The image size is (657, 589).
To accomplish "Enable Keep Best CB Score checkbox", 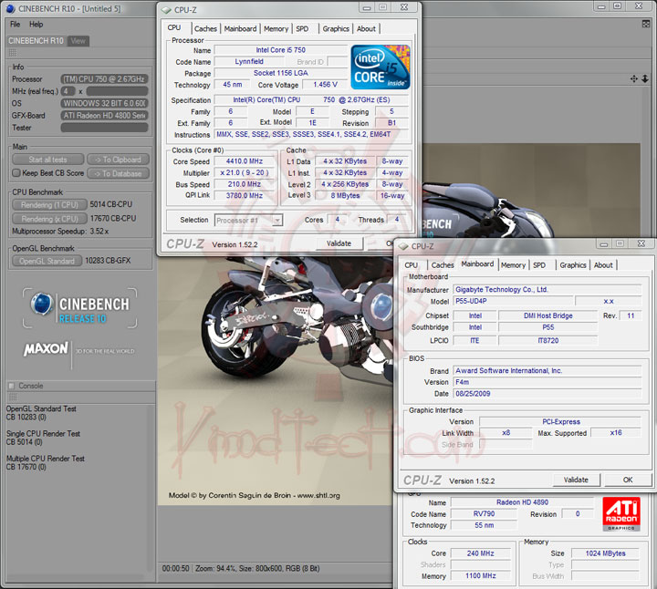I will coord(16,172).
